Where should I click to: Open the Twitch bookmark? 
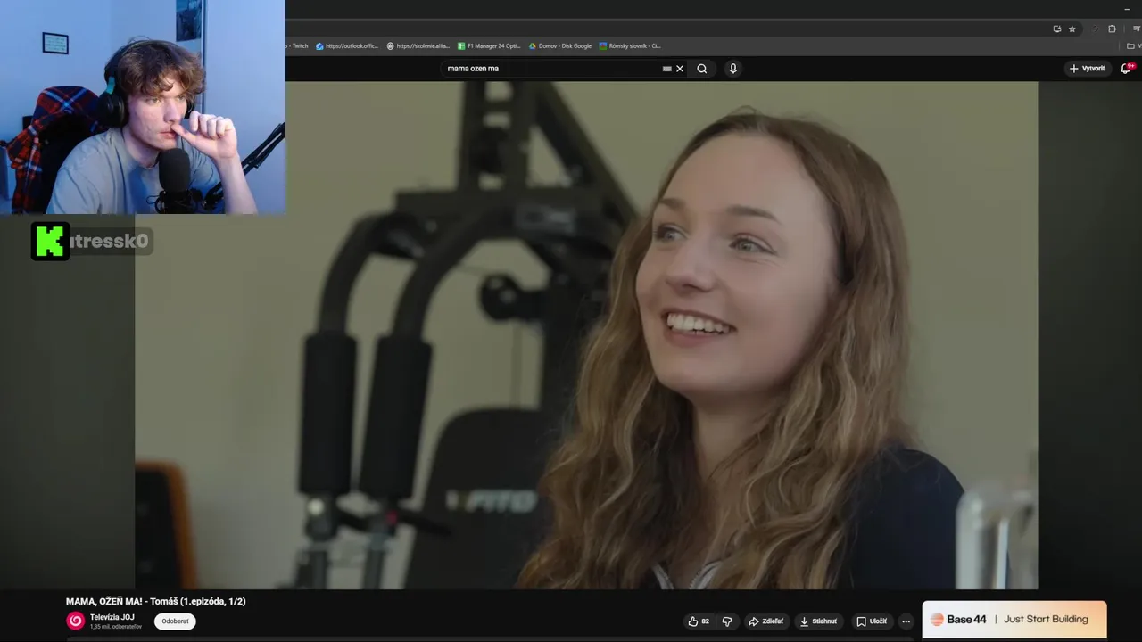point(298,45)
